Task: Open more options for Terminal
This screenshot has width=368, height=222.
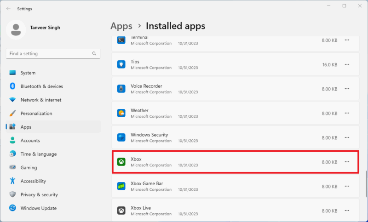Action: [347, 40]
